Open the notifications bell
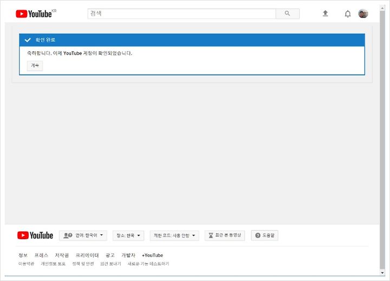The width and height of the screenshot is (390, 281). pos(347,14)
